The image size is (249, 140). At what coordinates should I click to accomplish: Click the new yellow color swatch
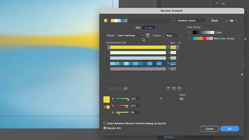173,47
